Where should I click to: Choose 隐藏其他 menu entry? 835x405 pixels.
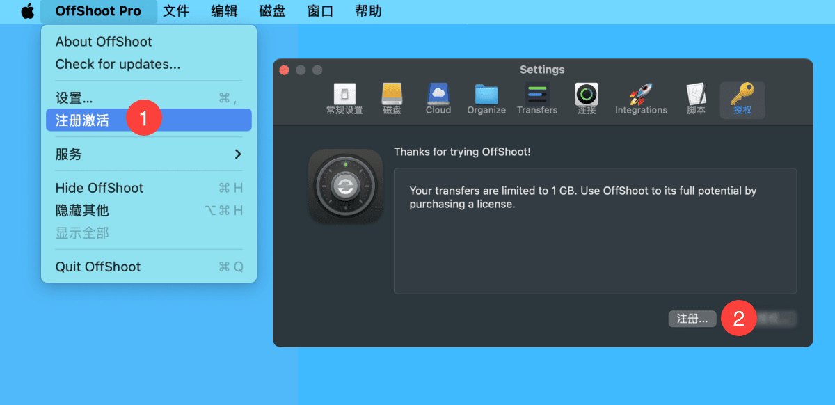click(x=149, y=210)
